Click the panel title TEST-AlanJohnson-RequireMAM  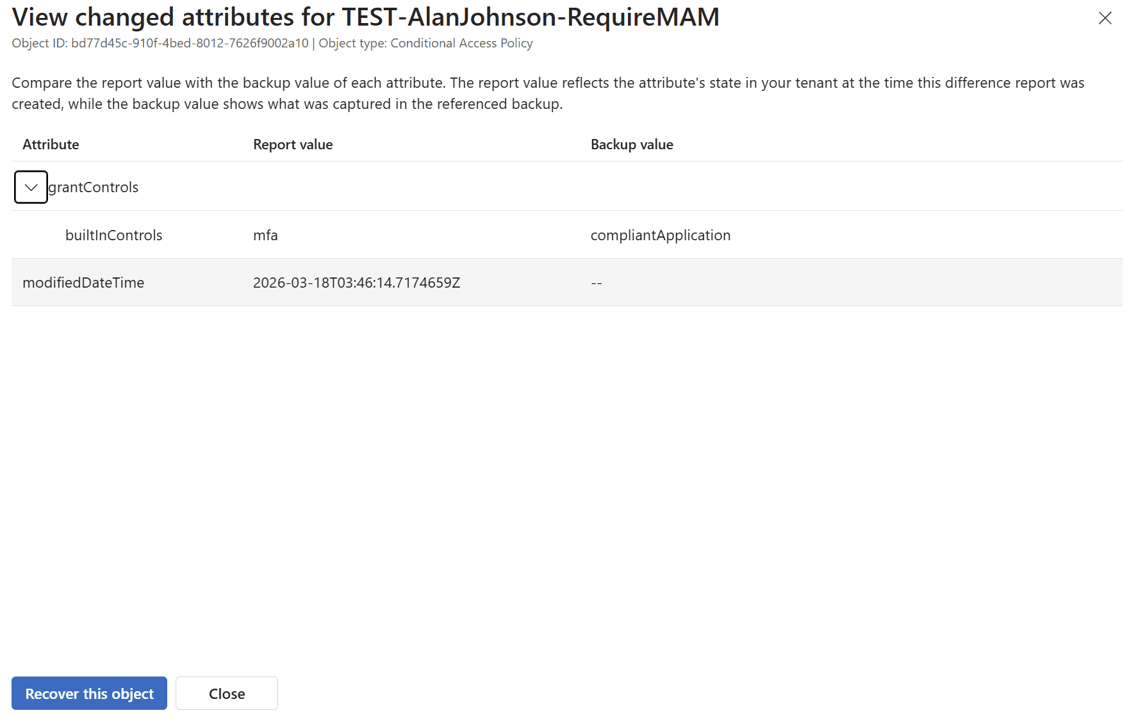(531, 17)
